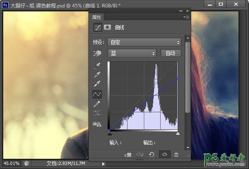Switch to the 属性 panel tab
Viewport: 249px width, 169px height.
click(x=97, y=17)
